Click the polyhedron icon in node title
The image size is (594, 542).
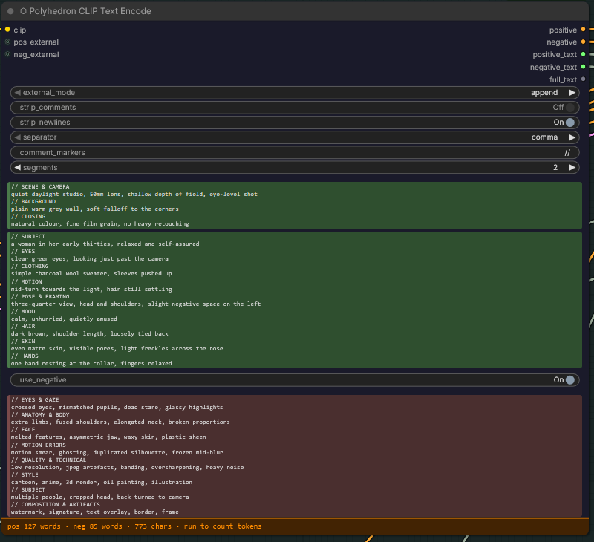click(x=23, y=11)
